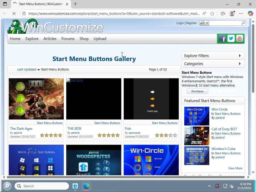Open Articles menu item
Image resolution: width=256 pixels, height=192 pixels.
50,39
